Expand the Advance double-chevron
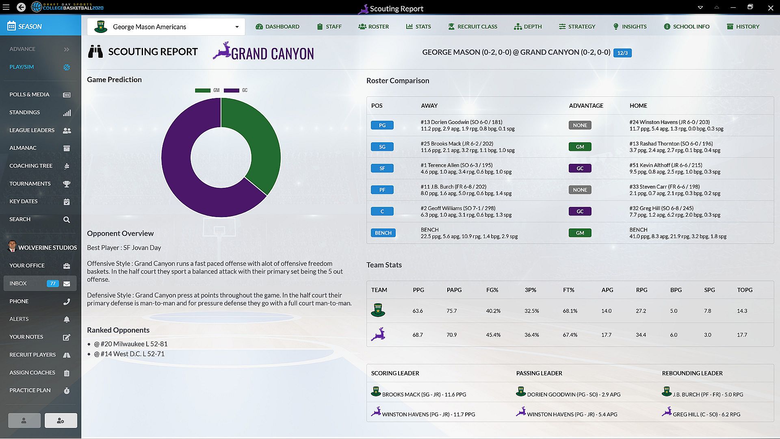This screenshot has height=439, width=780. (67, 49)
